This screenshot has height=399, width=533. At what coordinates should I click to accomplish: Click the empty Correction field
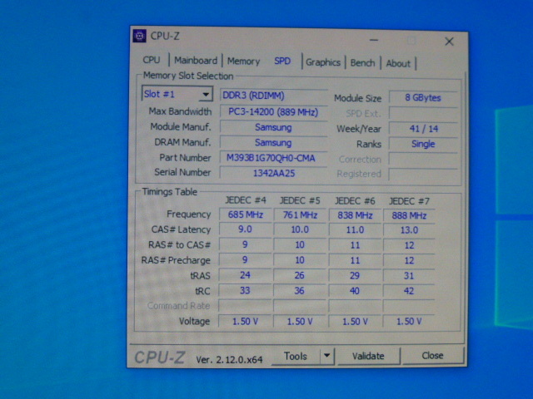pyautogui.click(x=423, y=159)
